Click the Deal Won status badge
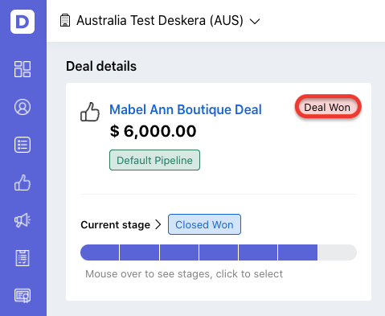Viewport: 385px width, 316px height. [x=327, y=107]
